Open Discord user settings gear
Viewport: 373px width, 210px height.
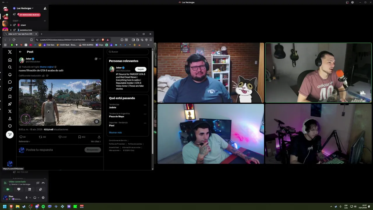pos(43,197)
